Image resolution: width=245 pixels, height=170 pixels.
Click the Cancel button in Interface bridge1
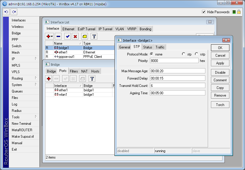click(220, 55)
